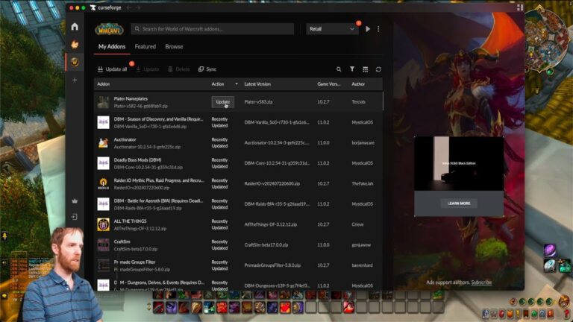Click the CraftSim addon icon

tap(103, 245)
